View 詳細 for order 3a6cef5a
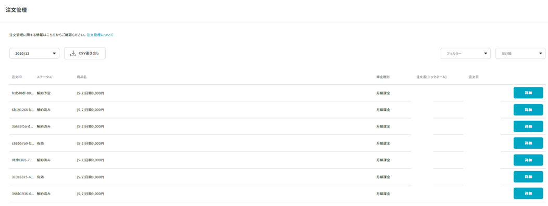The image size is (548, 206). coord(528,126)
